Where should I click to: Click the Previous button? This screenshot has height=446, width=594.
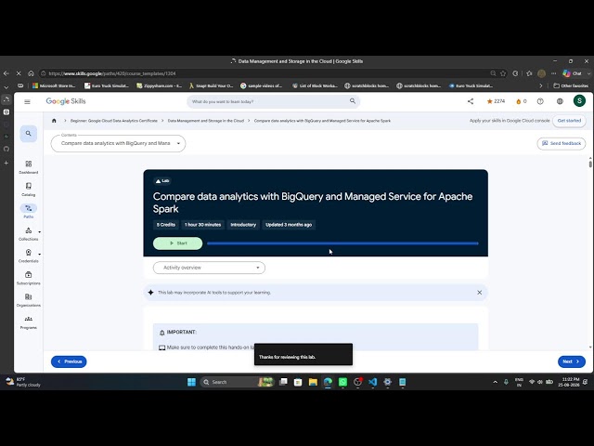69,361
